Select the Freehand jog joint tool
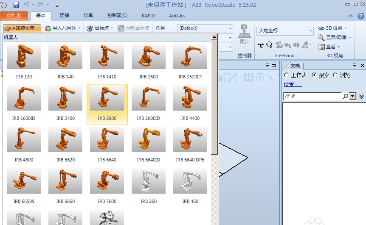366x225 pixels. click(x=279, y=45)
